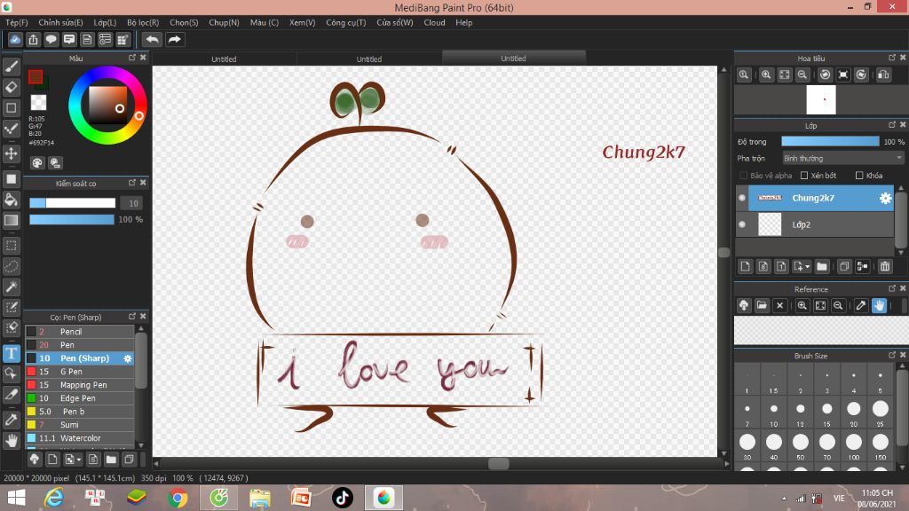Select the G Pen brush
The height and width of the screenshot is (511, 909).
pos(80,372)
